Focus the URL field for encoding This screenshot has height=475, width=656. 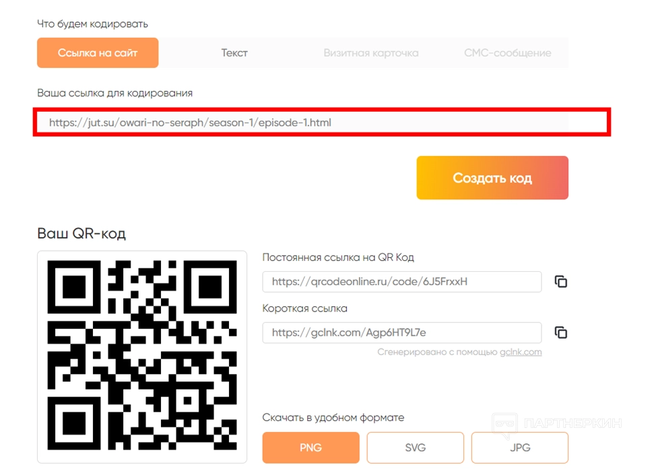pyautogui.click(x=303, y=123)
